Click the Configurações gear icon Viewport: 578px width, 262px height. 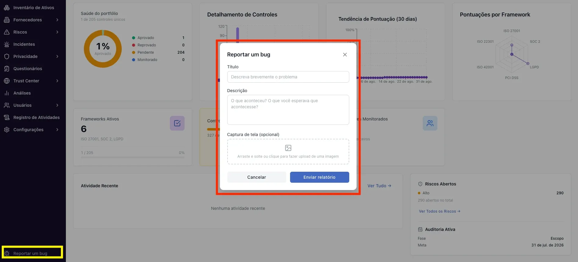click(x=7, y=130)
